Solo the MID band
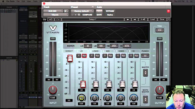This screenshot has width=195, height=109. click(105, 56)
